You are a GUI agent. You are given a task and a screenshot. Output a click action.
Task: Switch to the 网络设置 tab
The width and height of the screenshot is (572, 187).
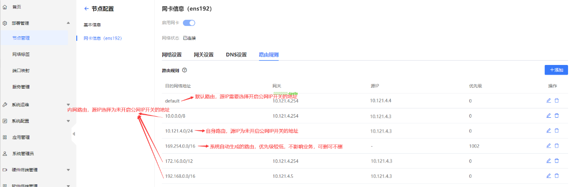pos(172,55)
